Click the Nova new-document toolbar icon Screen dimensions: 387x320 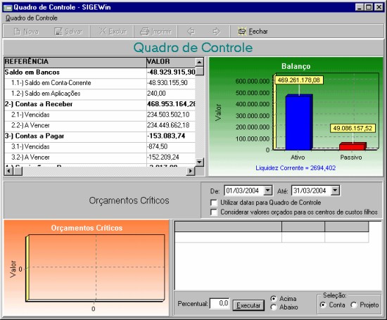coord(18,32)
